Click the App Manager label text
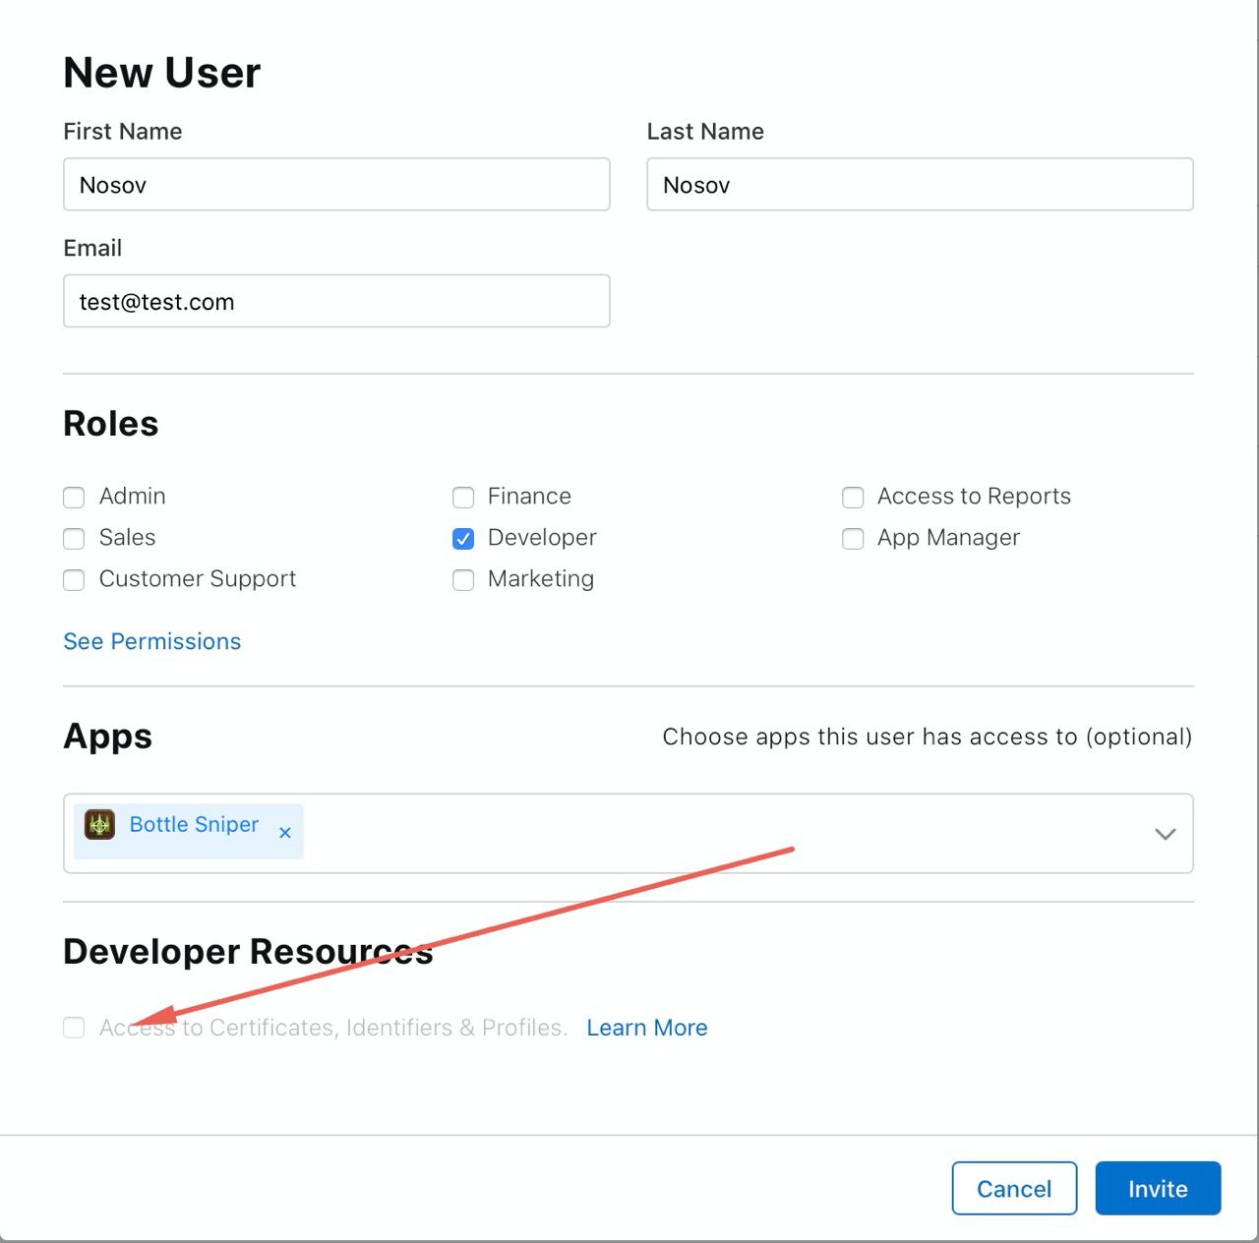Image resolution: width=1259 pixels, height=1243 pixels. 948,538
